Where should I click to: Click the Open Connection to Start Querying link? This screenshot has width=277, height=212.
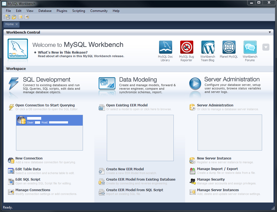tap(45, 105)
